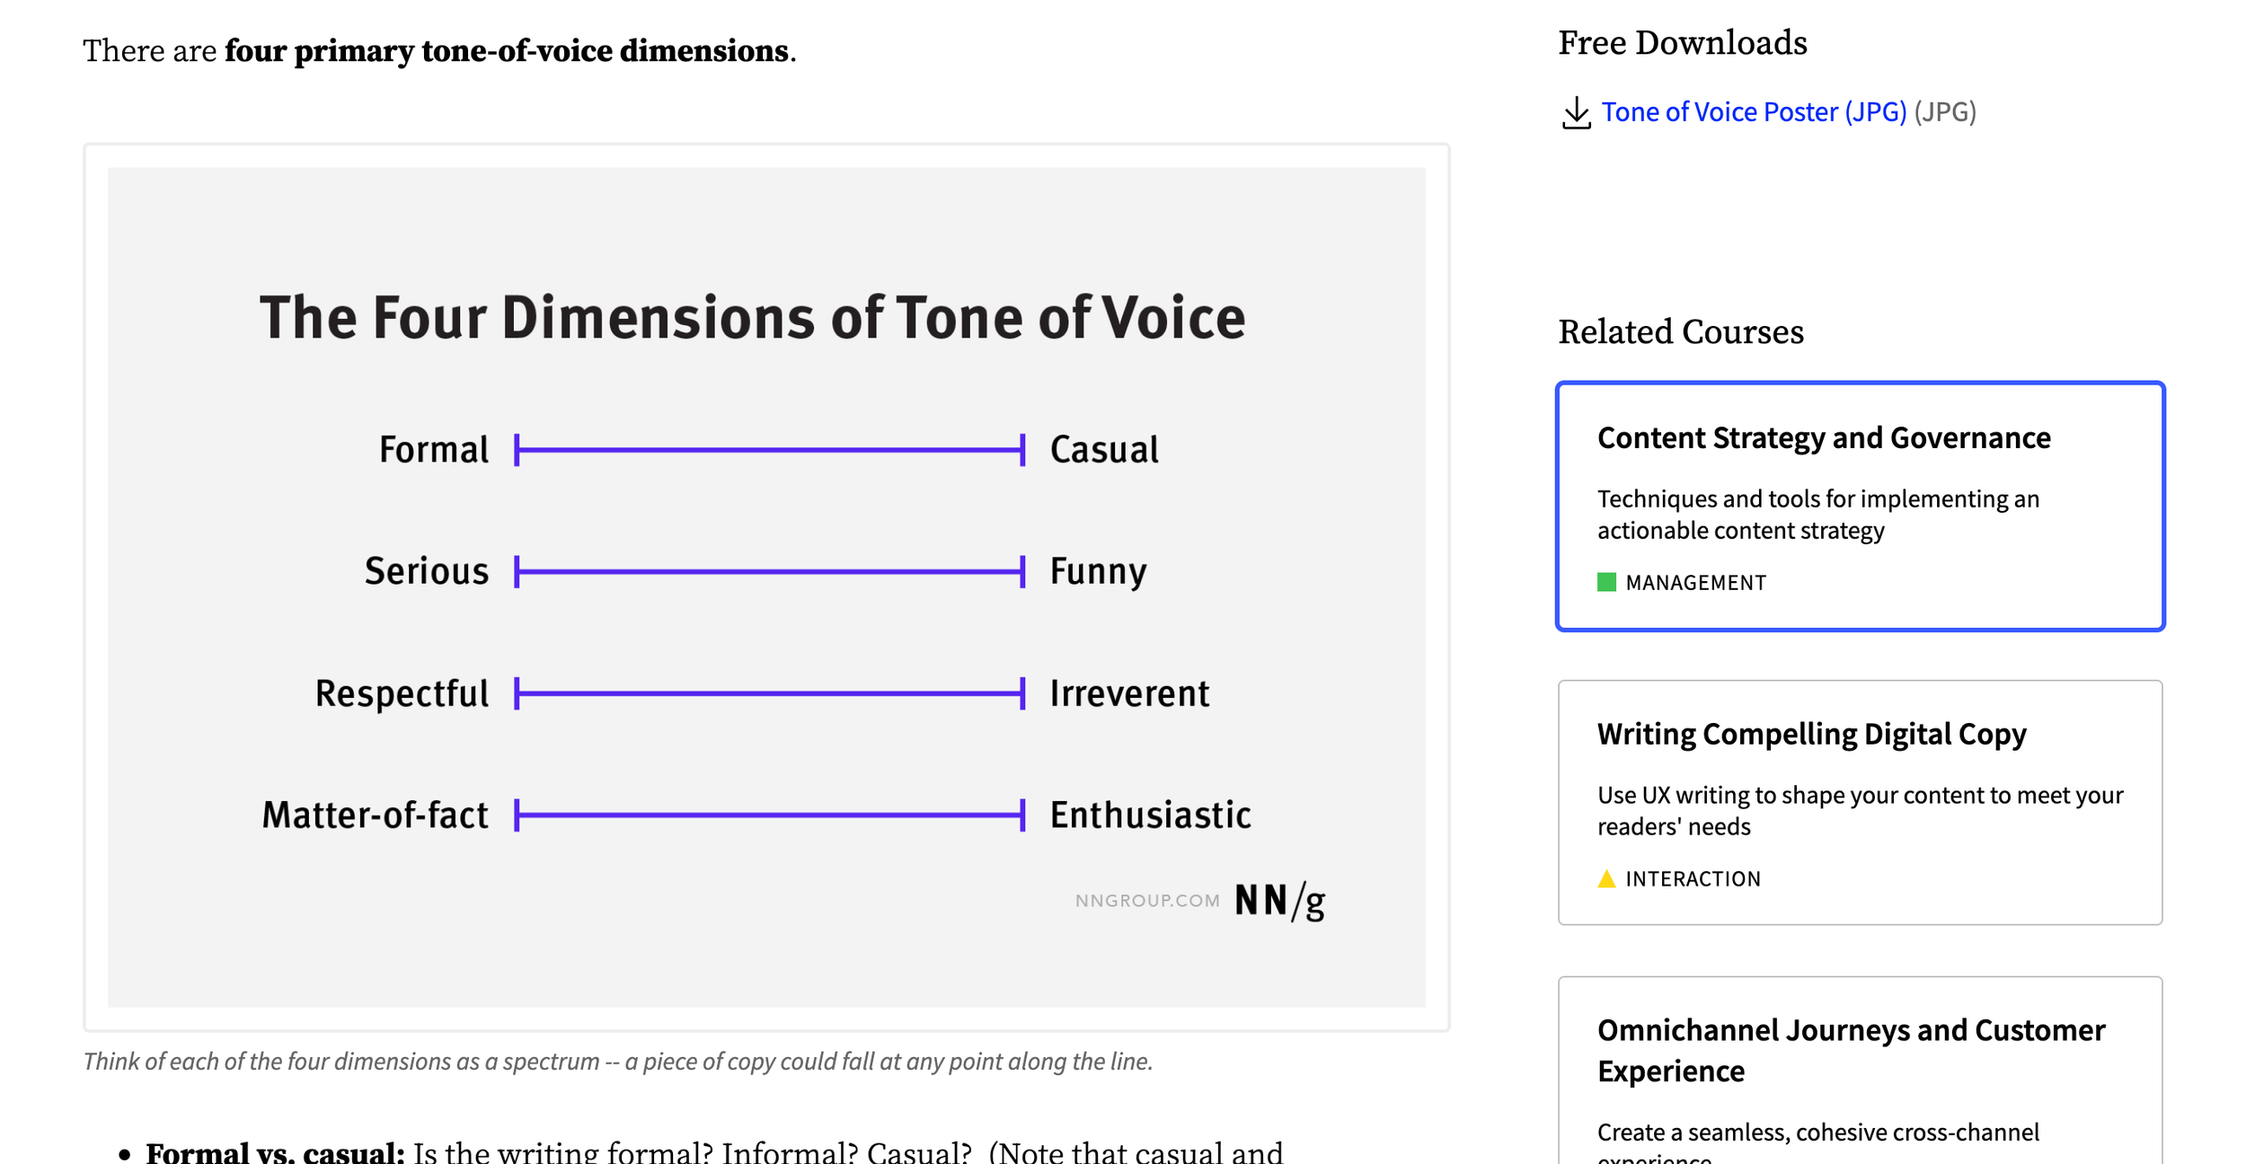Click the Enthusiastic label in the graphic
This screenshot has height=1164, width=2246.
tap(1149, 816)
